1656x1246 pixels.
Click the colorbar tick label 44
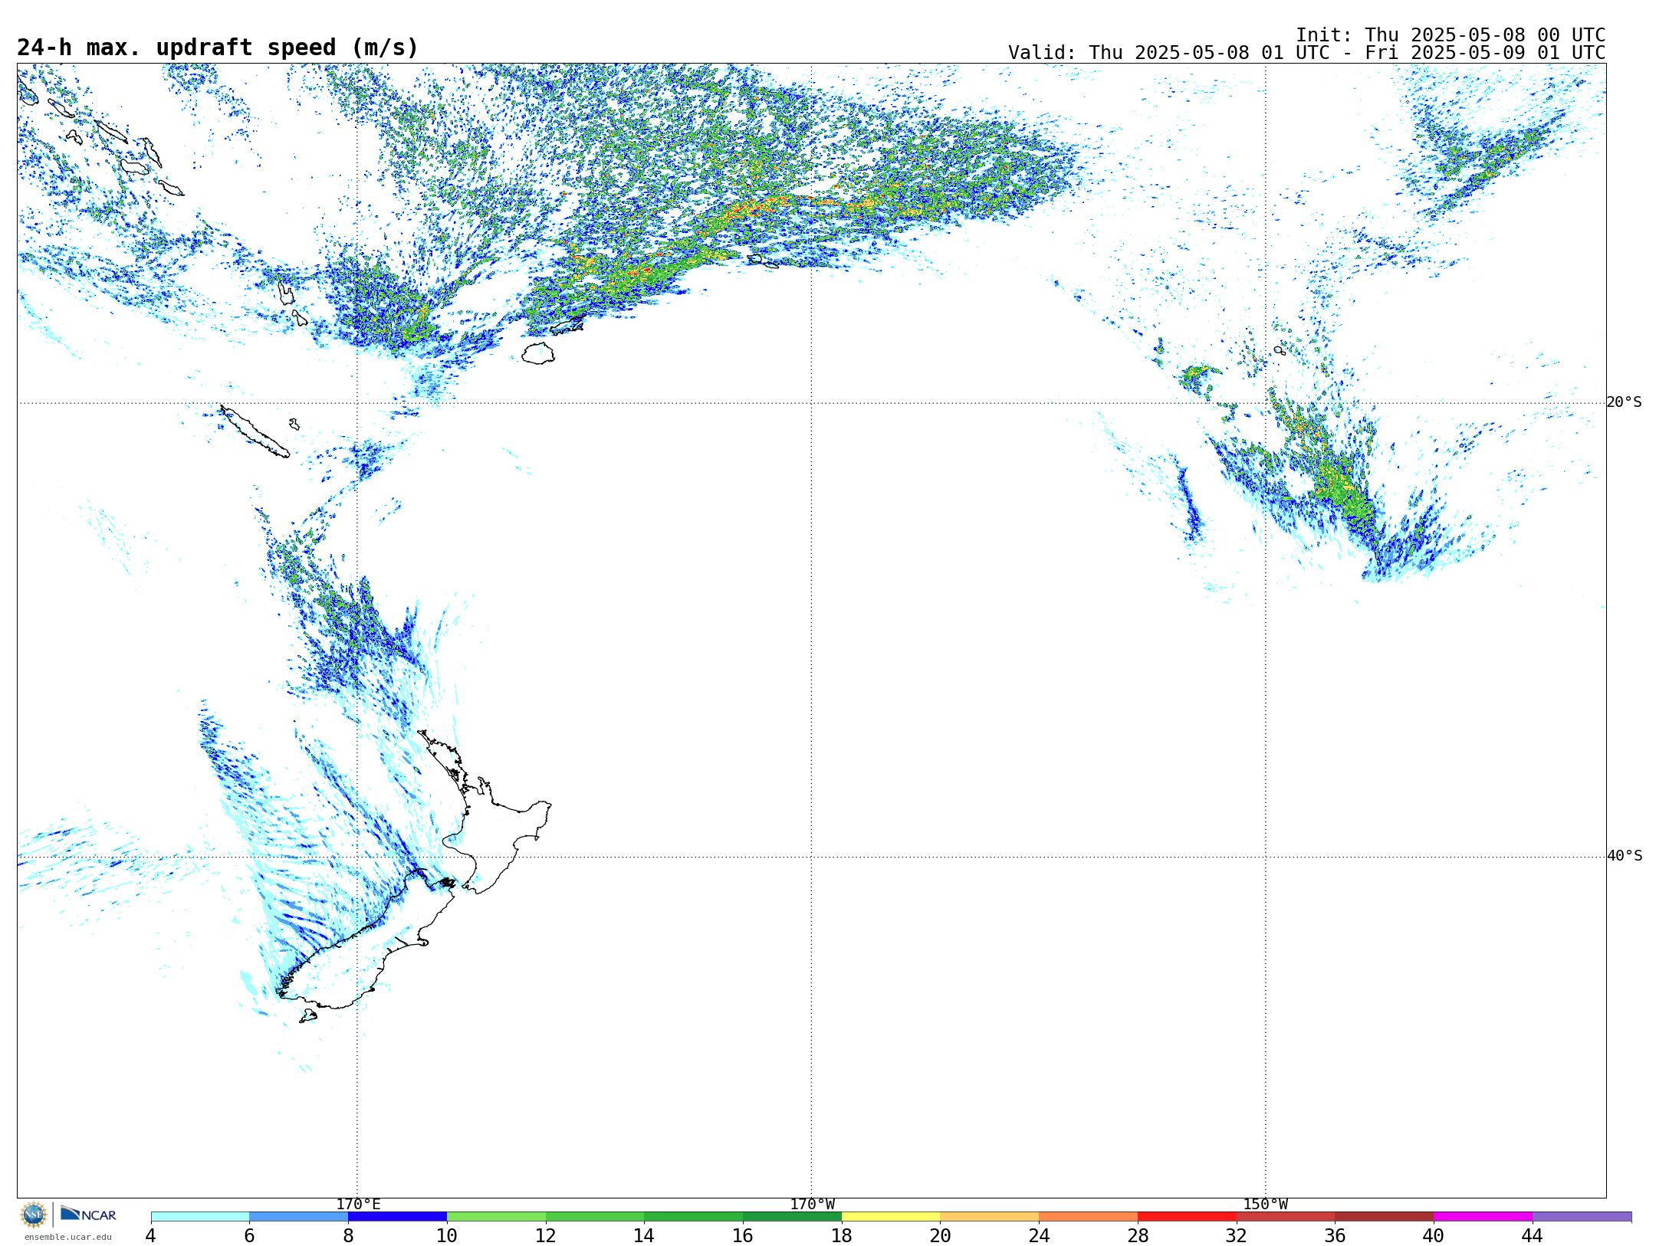click(1533, 1235)
